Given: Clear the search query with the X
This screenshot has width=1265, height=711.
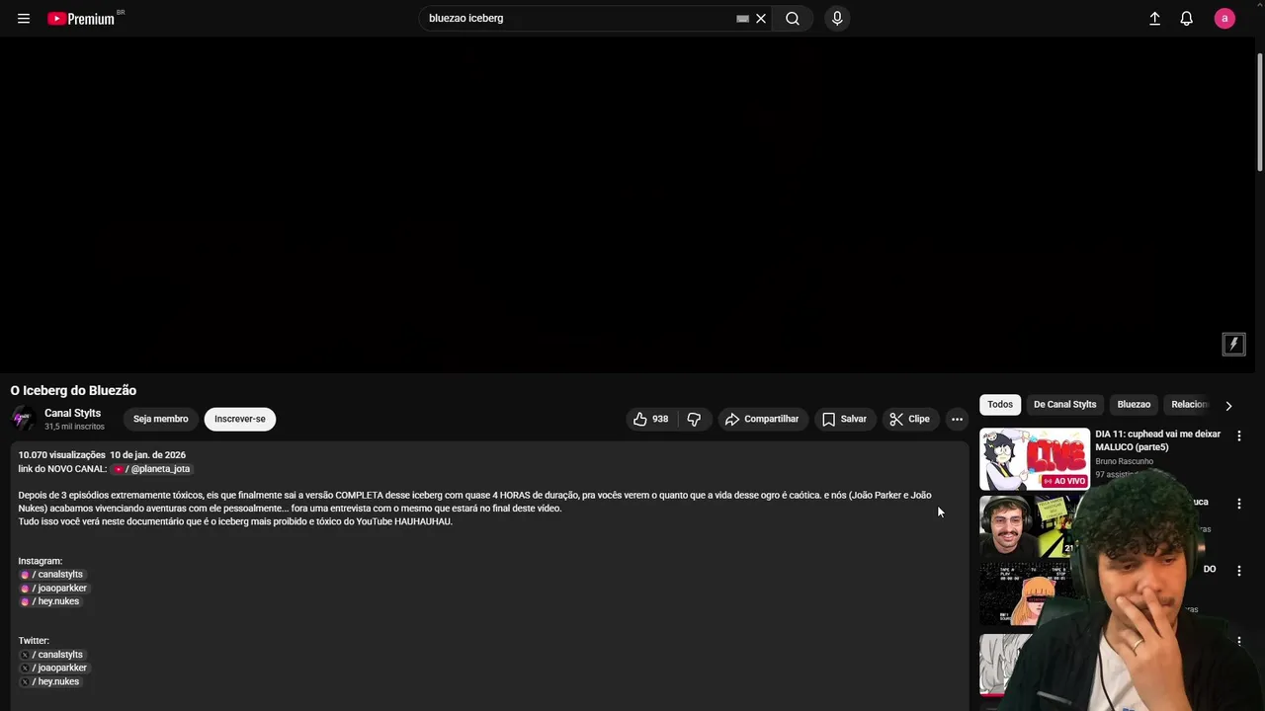Looking at the screenshot, I should point(761,18).
